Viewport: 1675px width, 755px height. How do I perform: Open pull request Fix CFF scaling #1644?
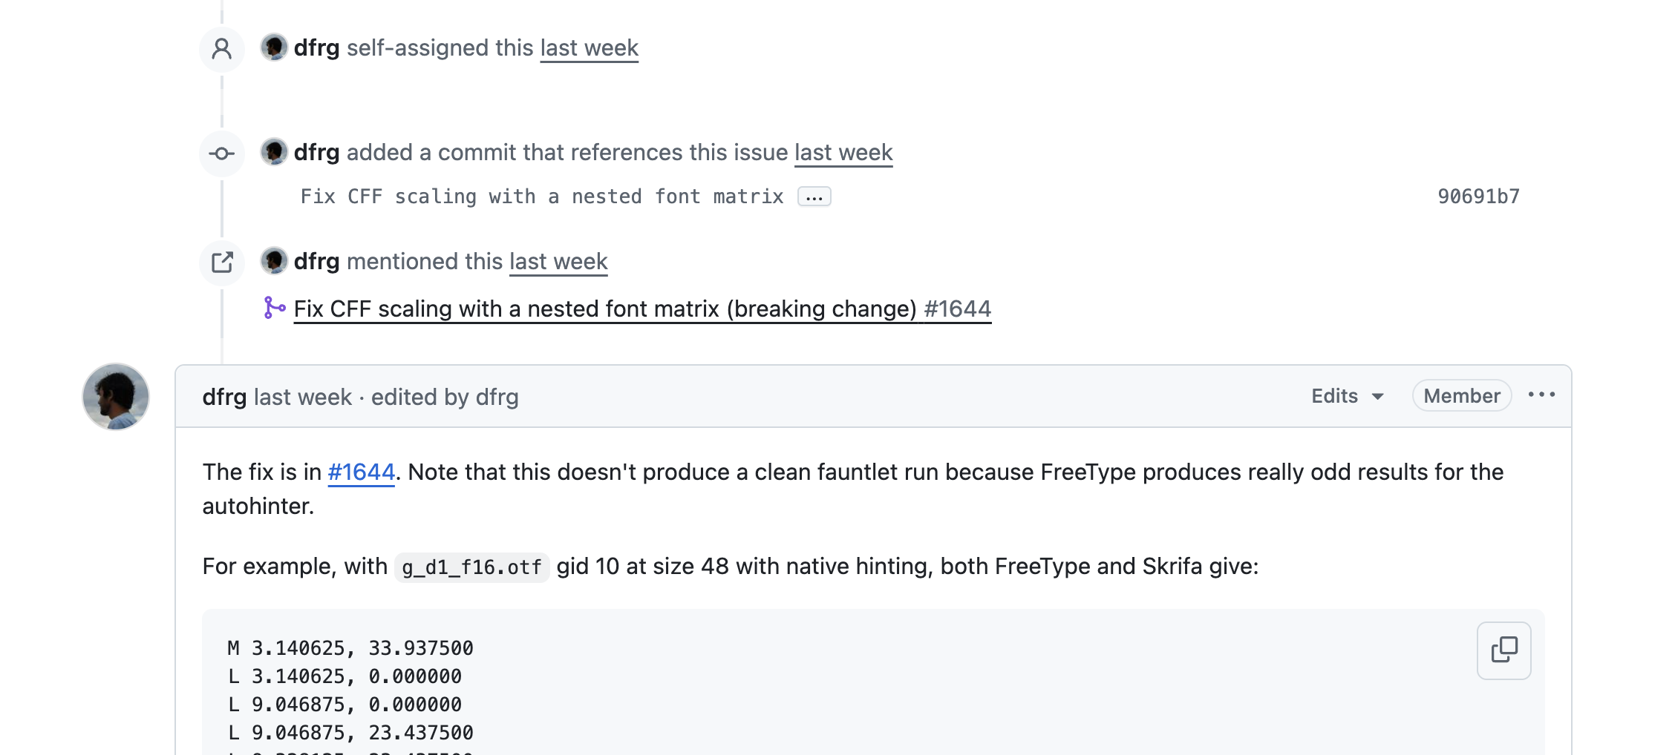pyautogui.click(x=642, y=309)
